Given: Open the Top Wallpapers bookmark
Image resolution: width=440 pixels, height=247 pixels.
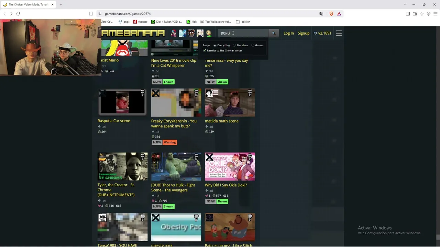Looking at the screenshot, I should coord(216,22).
